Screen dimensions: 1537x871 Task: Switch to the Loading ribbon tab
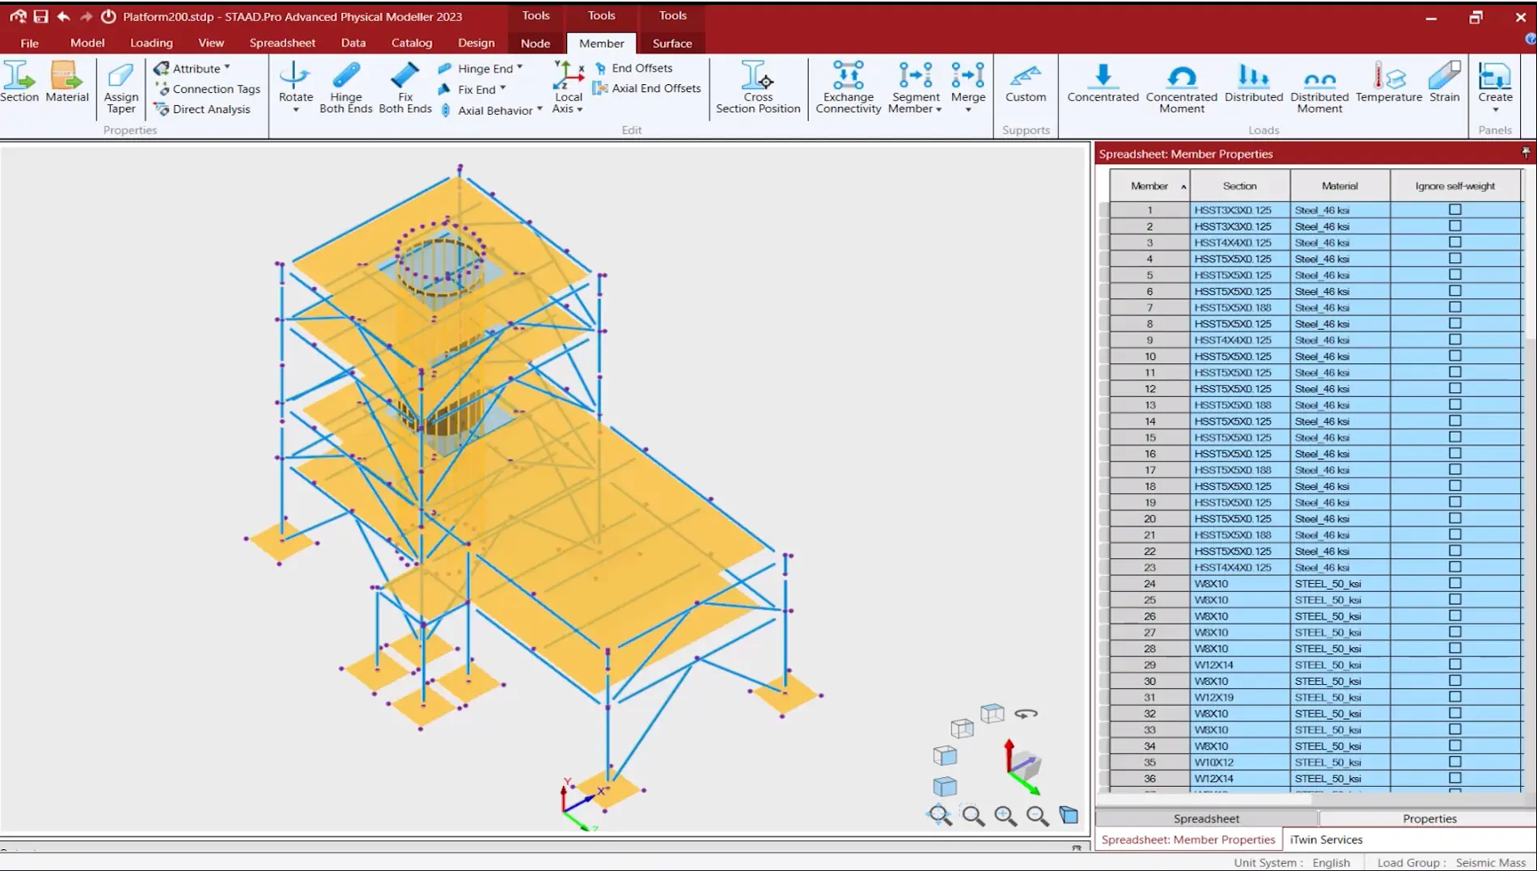point(151,43)
